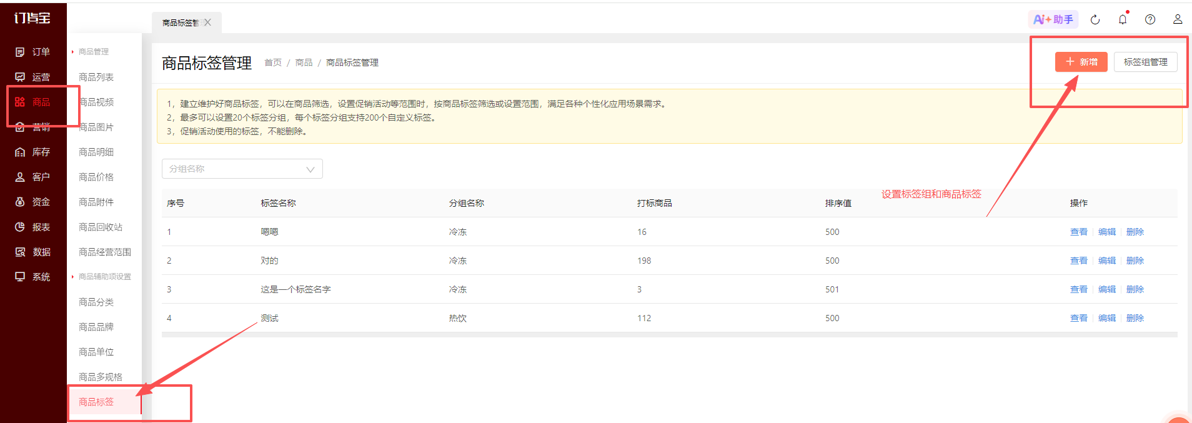Open the 库存 warehouse module

32,152
